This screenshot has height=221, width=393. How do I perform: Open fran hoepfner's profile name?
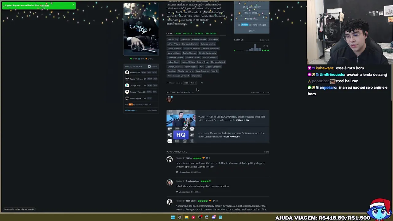click(193, 181)
